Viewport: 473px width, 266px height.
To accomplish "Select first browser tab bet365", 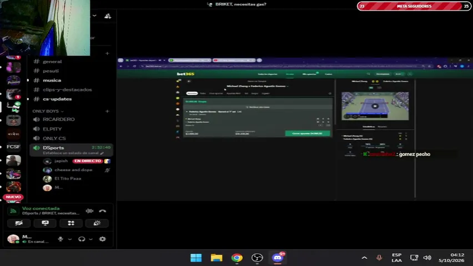I will [145, 60].
